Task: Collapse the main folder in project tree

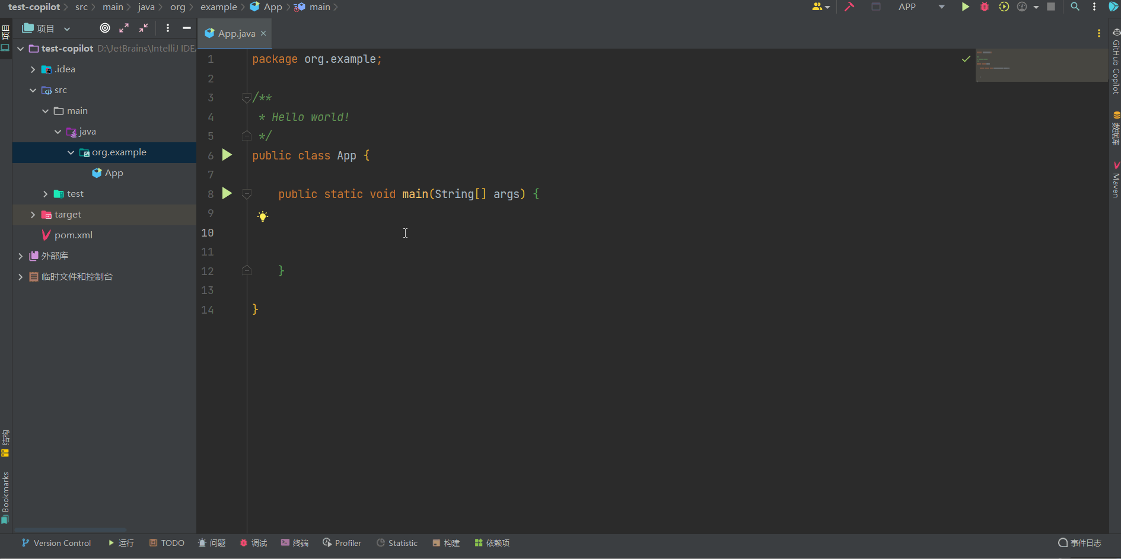Action: pos(46,111)
